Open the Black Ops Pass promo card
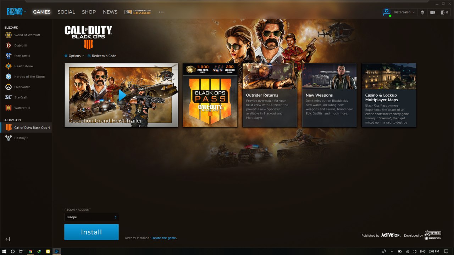 [x=210, y=95]
